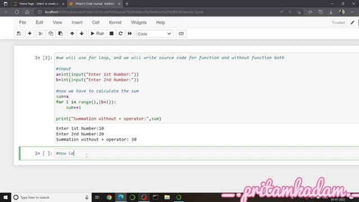This screenshot has height=202, width=359.
Task: Open the browser history icon
Action: [x=320, y=12]
